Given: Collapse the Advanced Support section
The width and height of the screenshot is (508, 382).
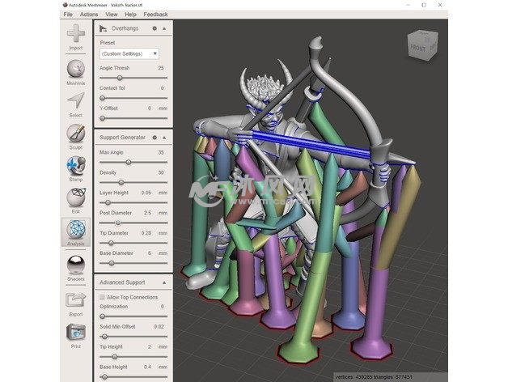Looking at the screenshot, I should coord(165,282).
